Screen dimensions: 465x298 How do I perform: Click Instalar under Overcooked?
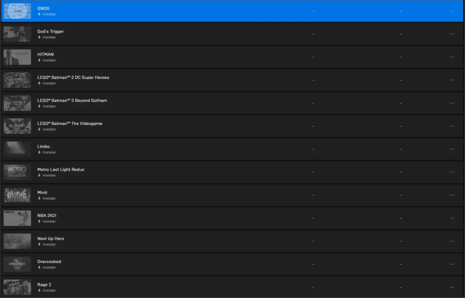pyautogui.click(x=47, y=267)
